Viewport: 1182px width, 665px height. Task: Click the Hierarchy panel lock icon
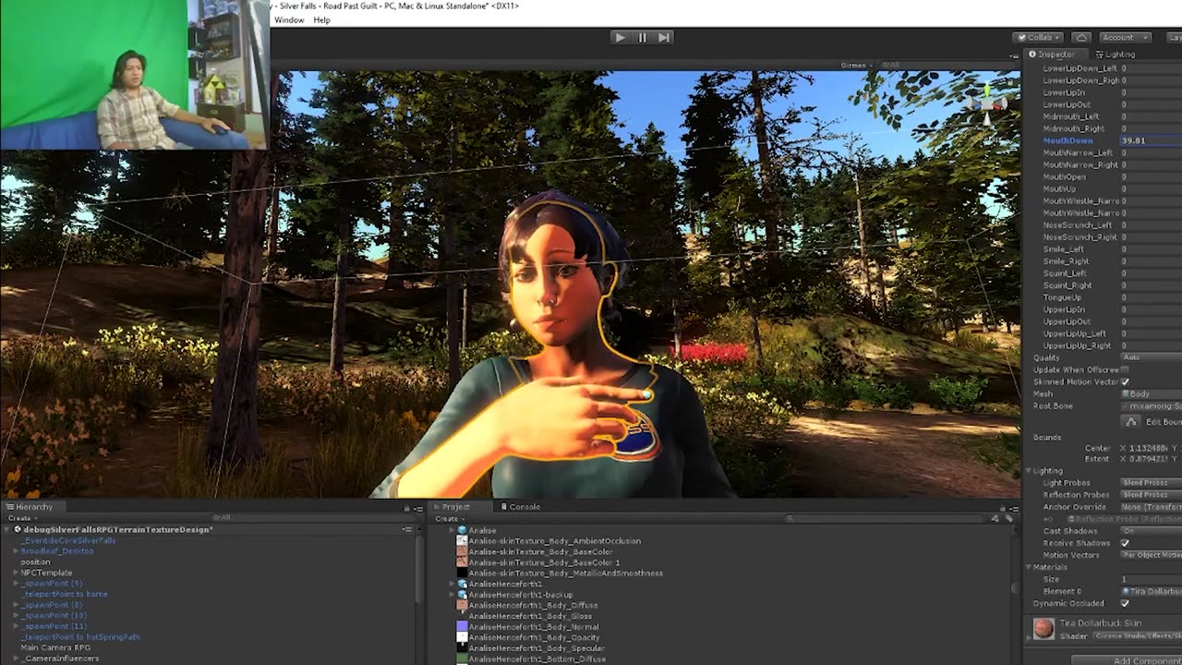click(406, 507)
